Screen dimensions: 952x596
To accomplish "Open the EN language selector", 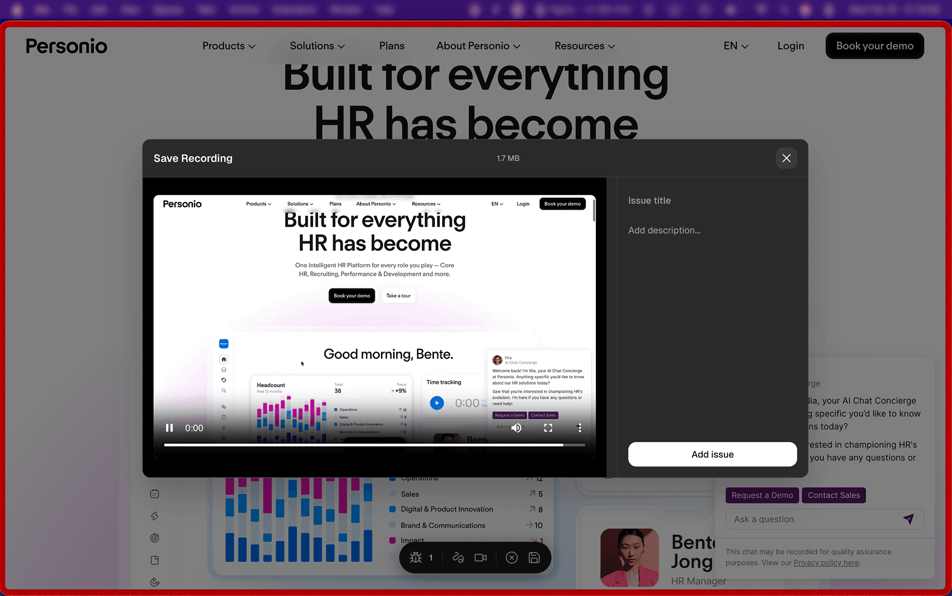I will pos(735,46).
